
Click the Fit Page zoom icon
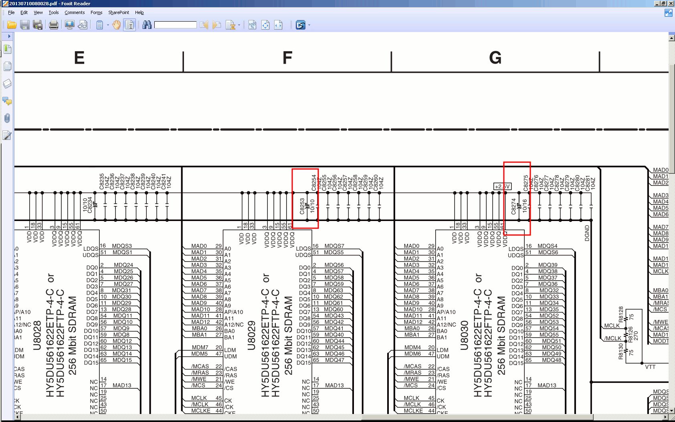(265, 25)
